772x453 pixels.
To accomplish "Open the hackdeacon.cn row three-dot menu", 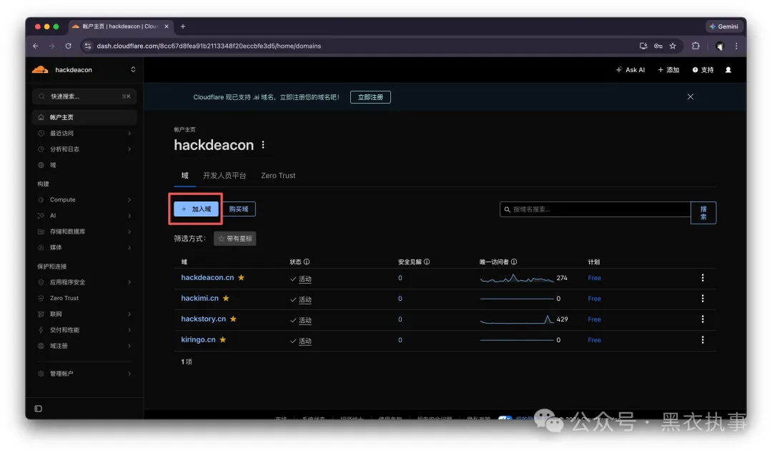I will (x=703, y=278).
